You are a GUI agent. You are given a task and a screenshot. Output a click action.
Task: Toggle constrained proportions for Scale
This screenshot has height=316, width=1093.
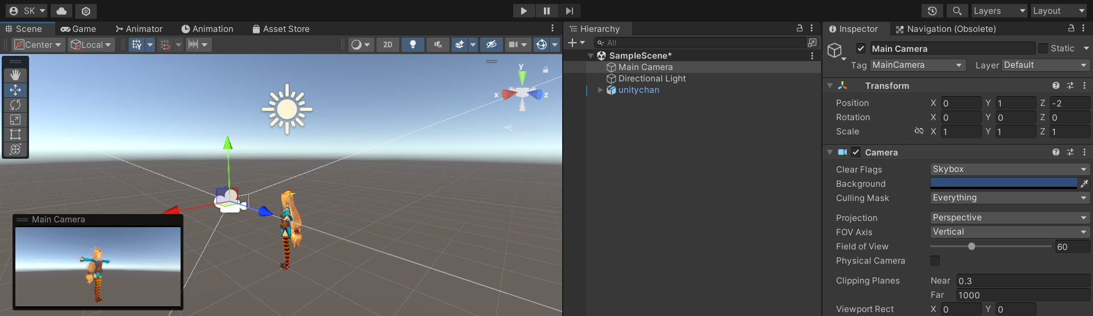pos(919,131)
